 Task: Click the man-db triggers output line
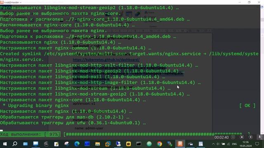click(x=65, y=117)
